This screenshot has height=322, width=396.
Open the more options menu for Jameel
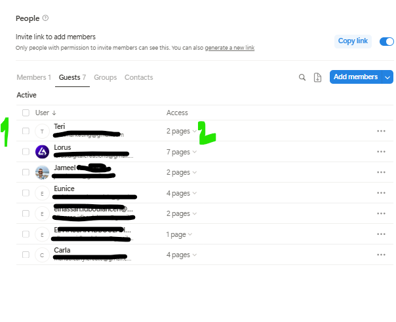coord(381,172)
